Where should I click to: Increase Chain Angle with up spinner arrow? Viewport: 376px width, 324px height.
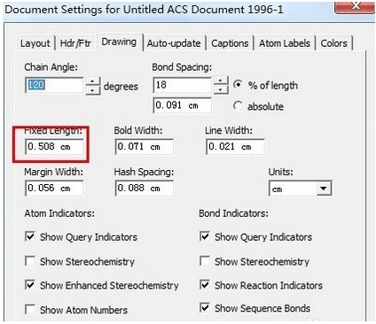[93, 81]
